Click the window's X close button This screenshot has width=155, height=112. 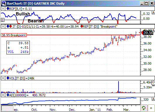point(152,3)
